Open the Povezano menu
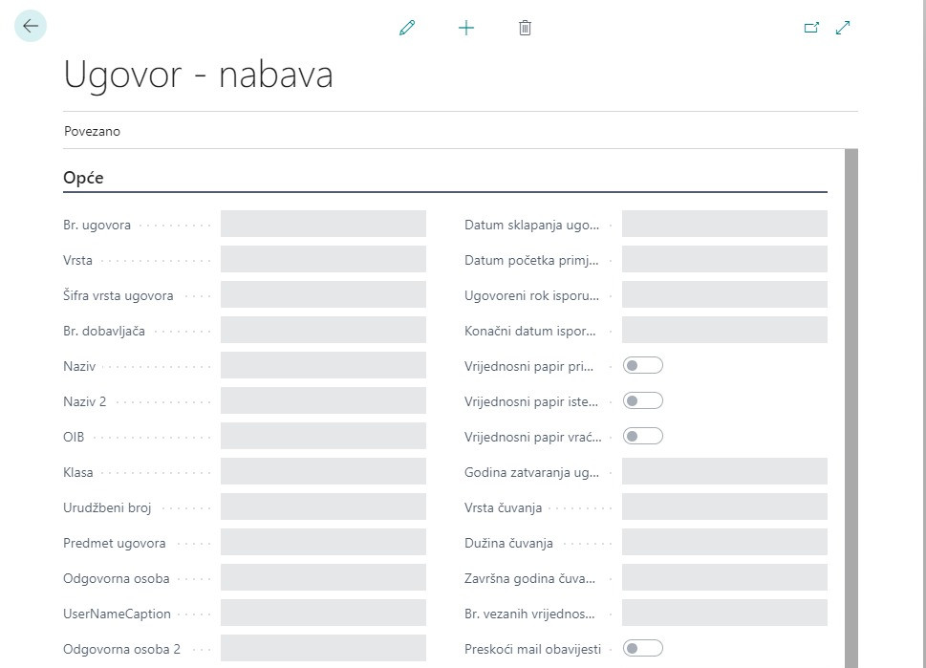The width and height of the screenshot is (926, 668). 92,131
